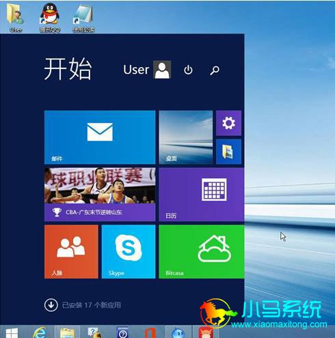The height and width of the screenshot is (338, 335).
Task: Open the notepad desktop shortcut
Action: tap(83, 18)
